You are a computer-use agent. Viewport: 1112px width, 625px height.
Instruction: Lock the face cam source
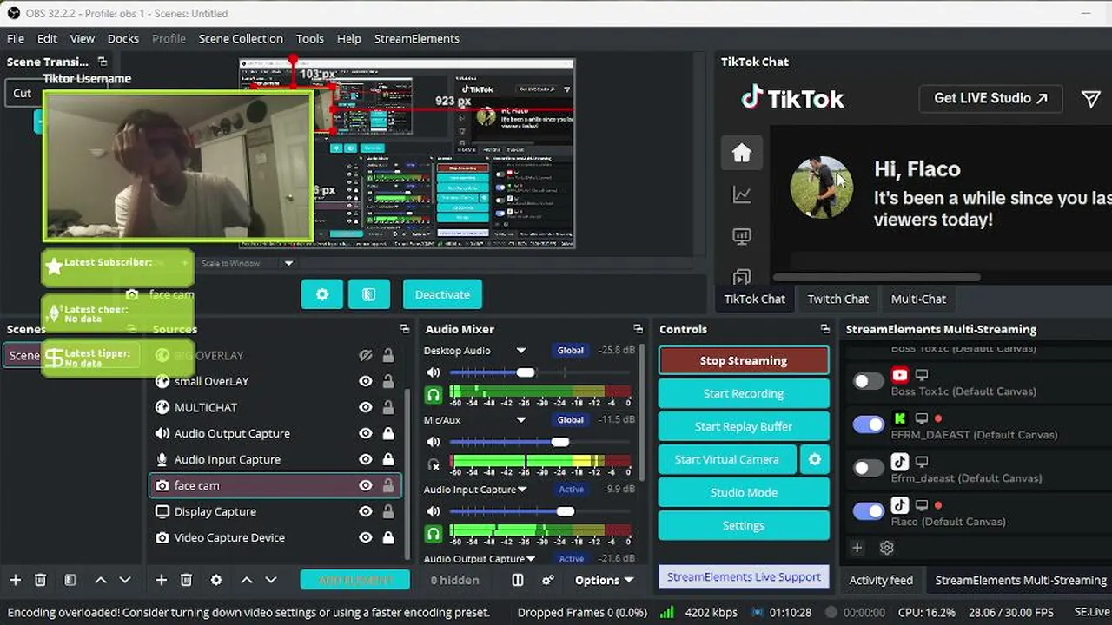pyautogui.click(x=388, y=485)
